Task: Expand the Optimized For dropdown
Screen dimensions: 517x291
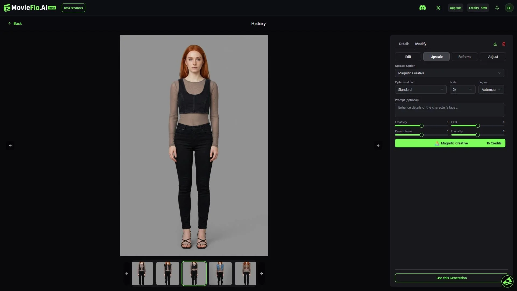Action: (x=421, y=89)
